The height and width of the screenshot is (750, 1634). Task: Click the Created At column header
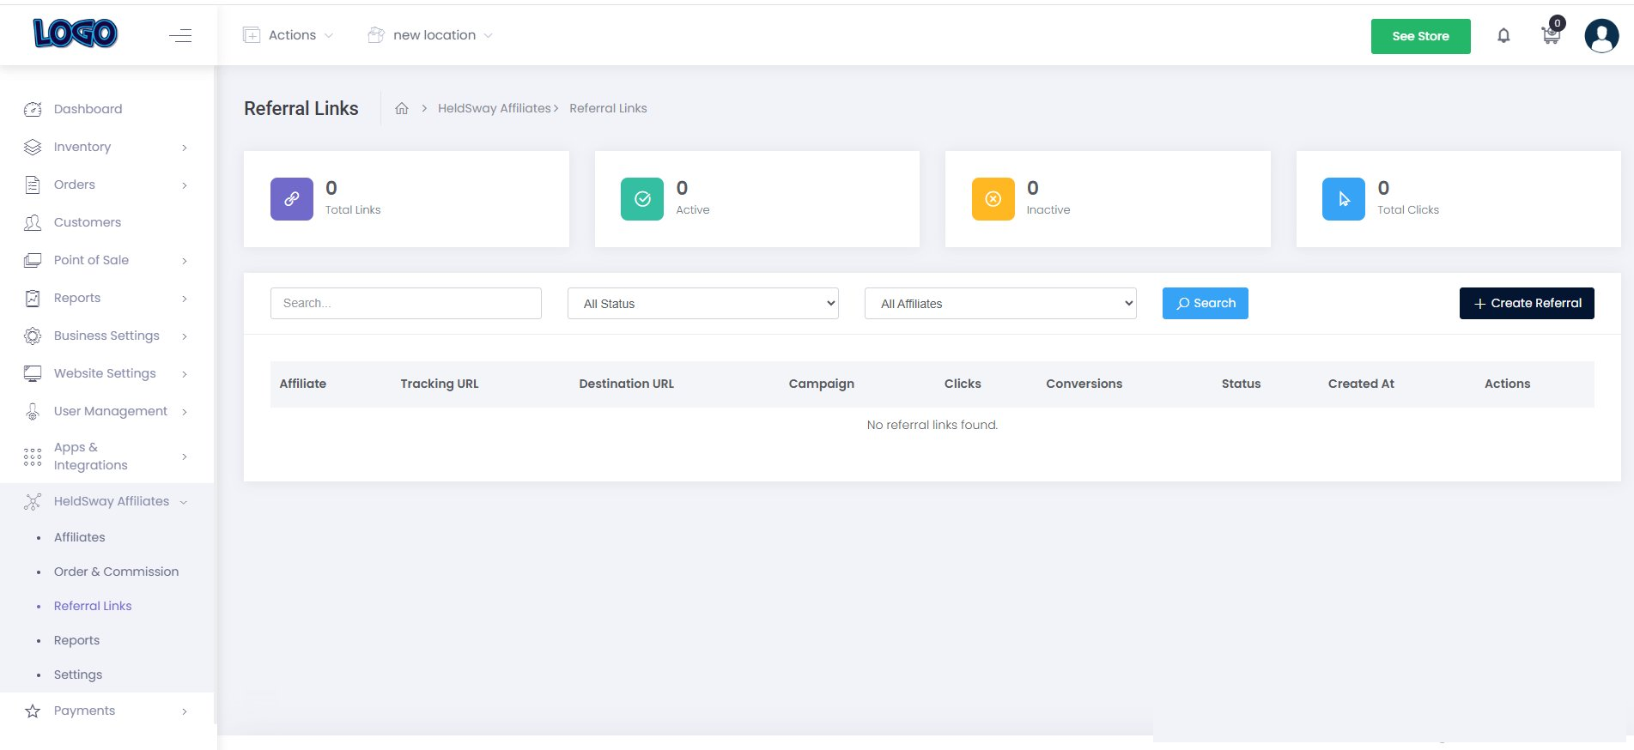1361,384
